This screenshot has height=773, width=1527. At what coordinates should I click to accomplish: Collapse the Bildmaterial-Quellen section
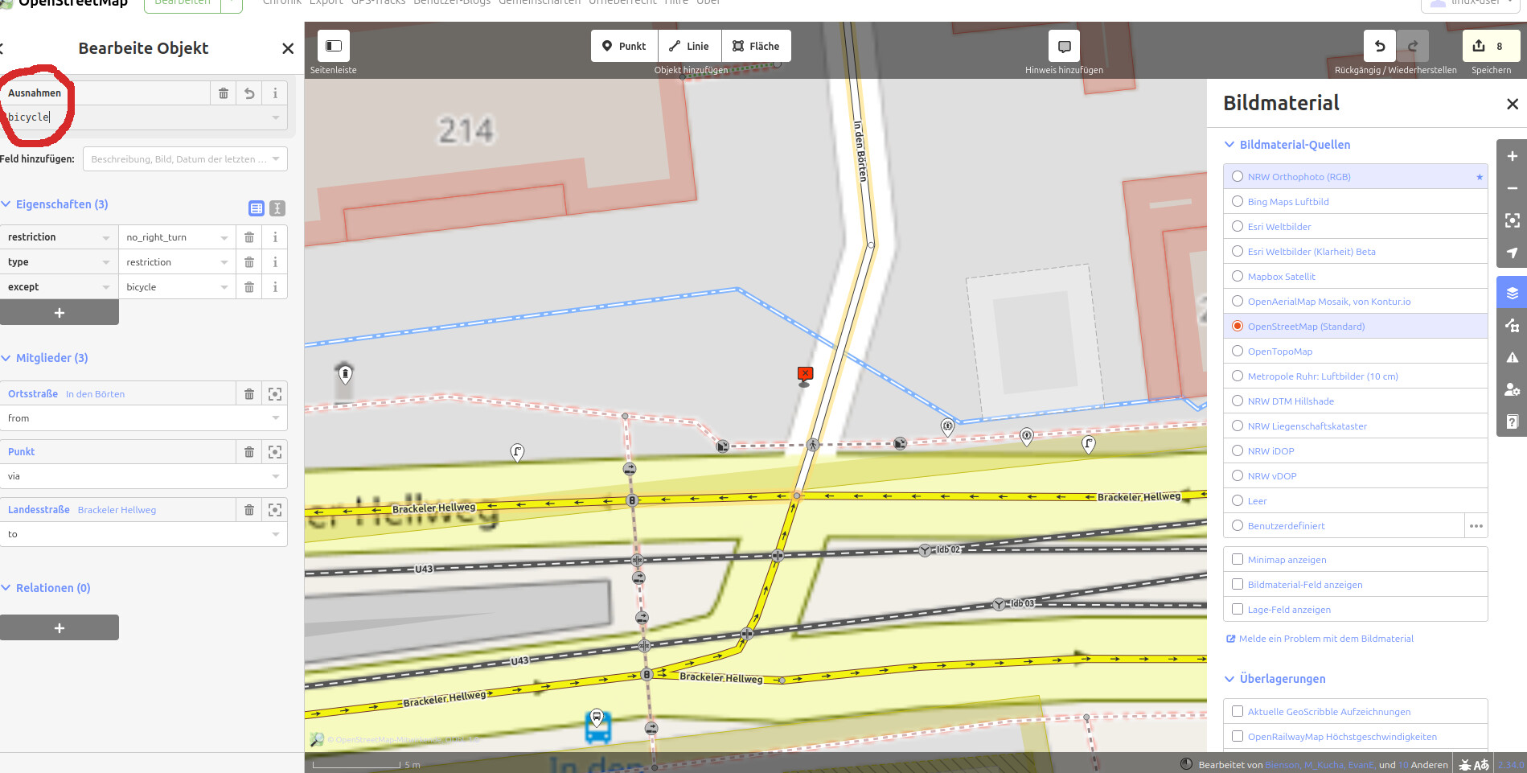tap(1287, 145)
